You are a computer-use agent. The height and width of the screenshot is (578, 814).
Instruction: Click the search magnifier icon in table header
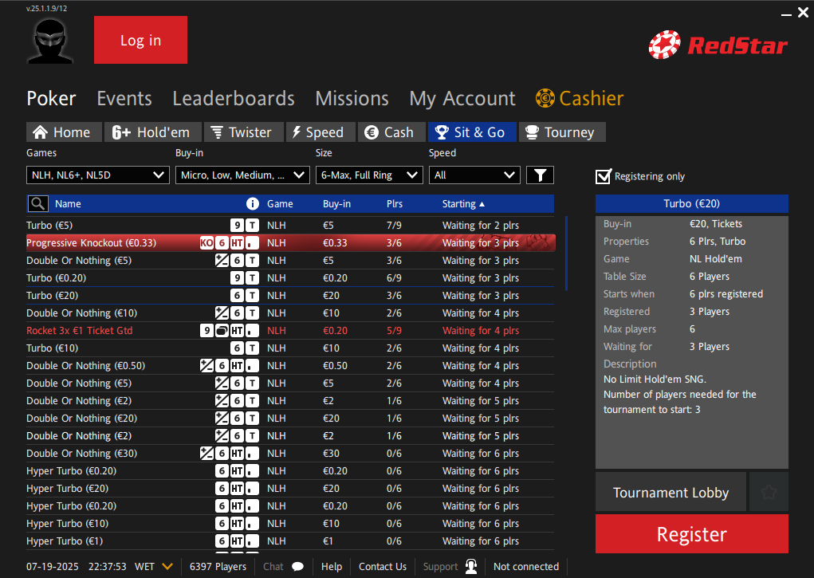point(38,203)
